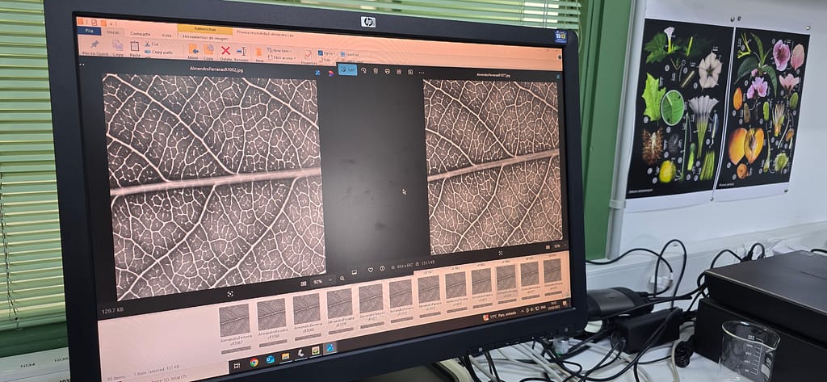Click Select all in the ribbon

349,54
